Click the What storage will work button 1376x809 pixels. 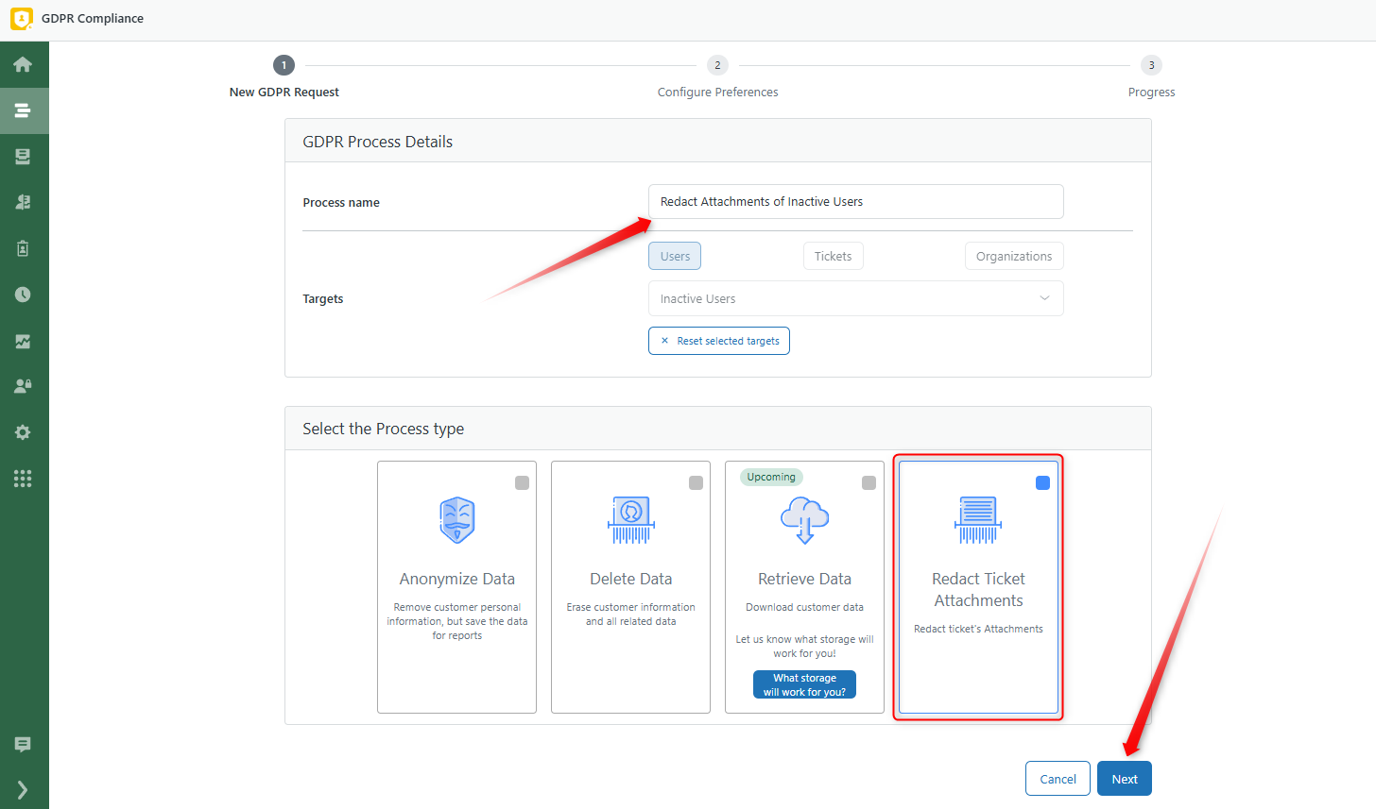pos(805,684)
